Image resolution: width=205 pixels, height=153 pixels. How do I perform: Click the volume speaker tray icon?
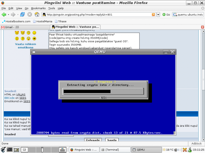pos(177,150)
